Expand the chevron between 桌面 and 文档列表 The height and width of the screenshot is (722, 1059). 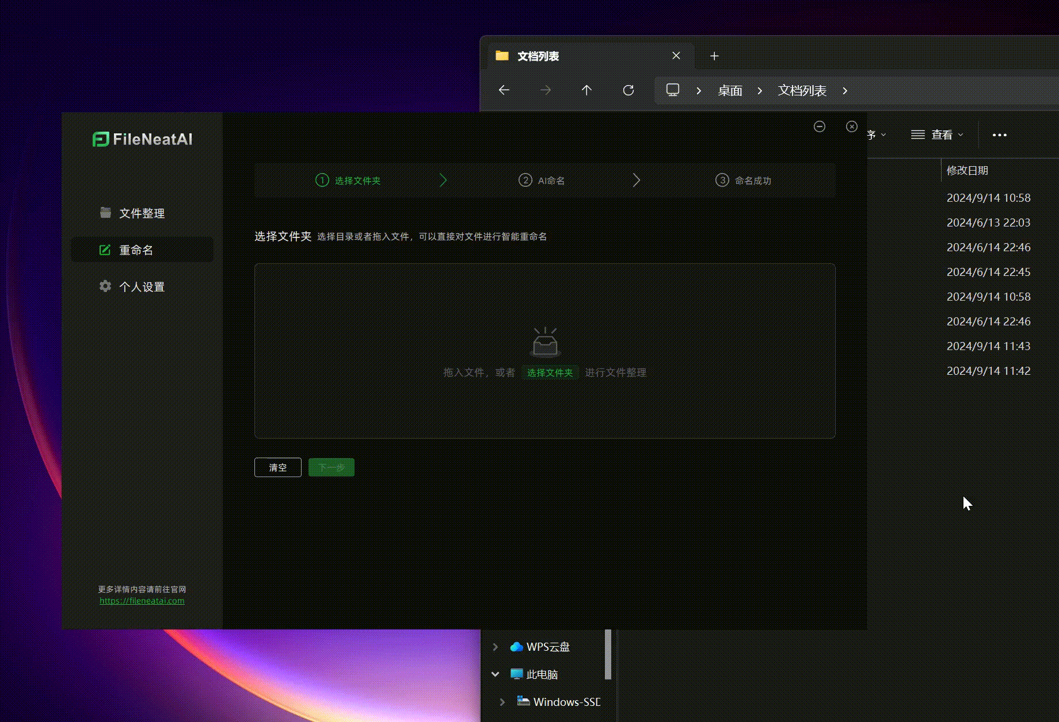pyautogui.click(x=760, y=91)
